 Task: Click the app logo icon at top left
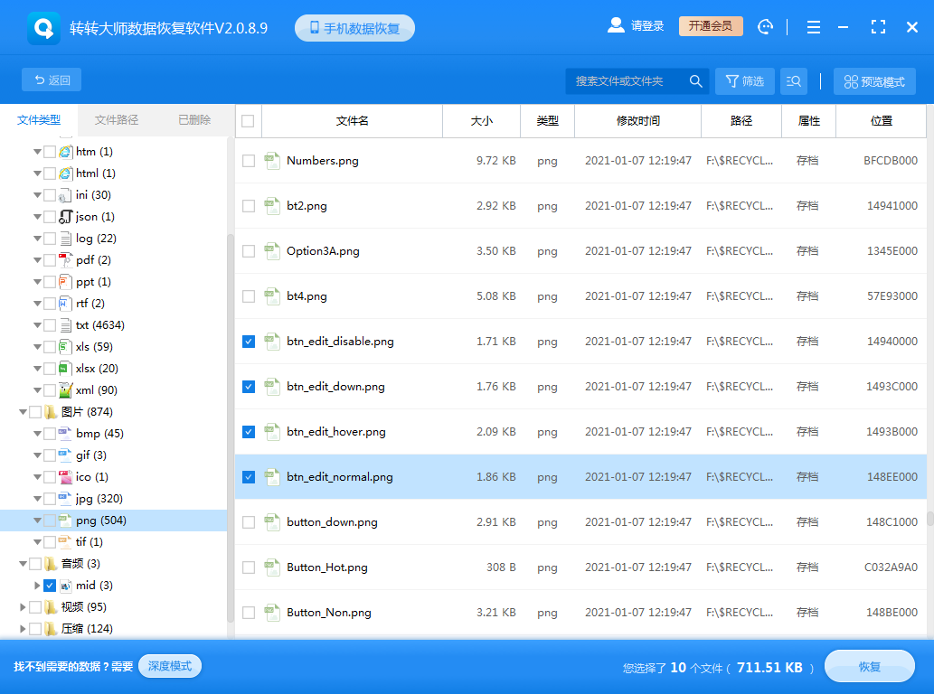tap(42, 27)
